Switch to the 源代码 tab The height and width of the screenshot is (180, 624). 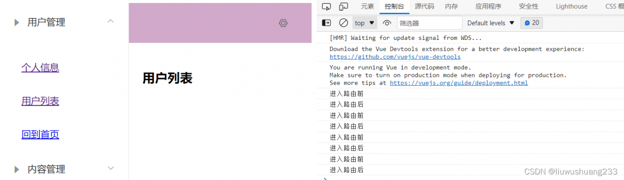click(x=425, y=6)
